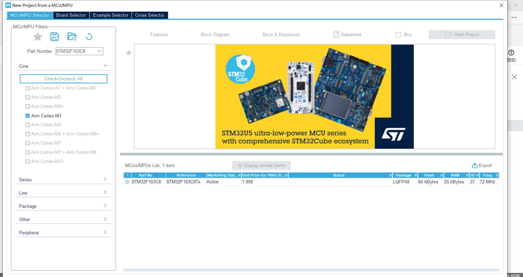Image resolution: width=523 pixels, height=277 pixels.
Task: Click Display similar items button
Action: 261,165
